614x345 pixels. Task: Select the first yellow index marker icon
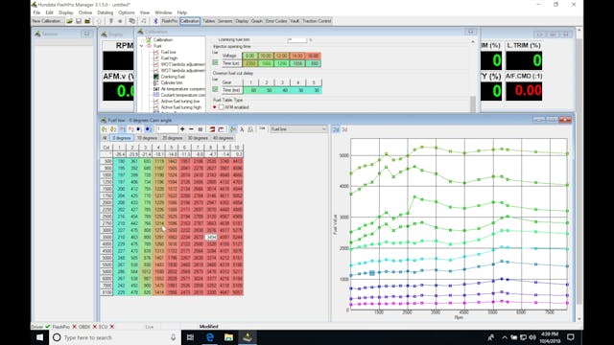(x=105, y=129)
